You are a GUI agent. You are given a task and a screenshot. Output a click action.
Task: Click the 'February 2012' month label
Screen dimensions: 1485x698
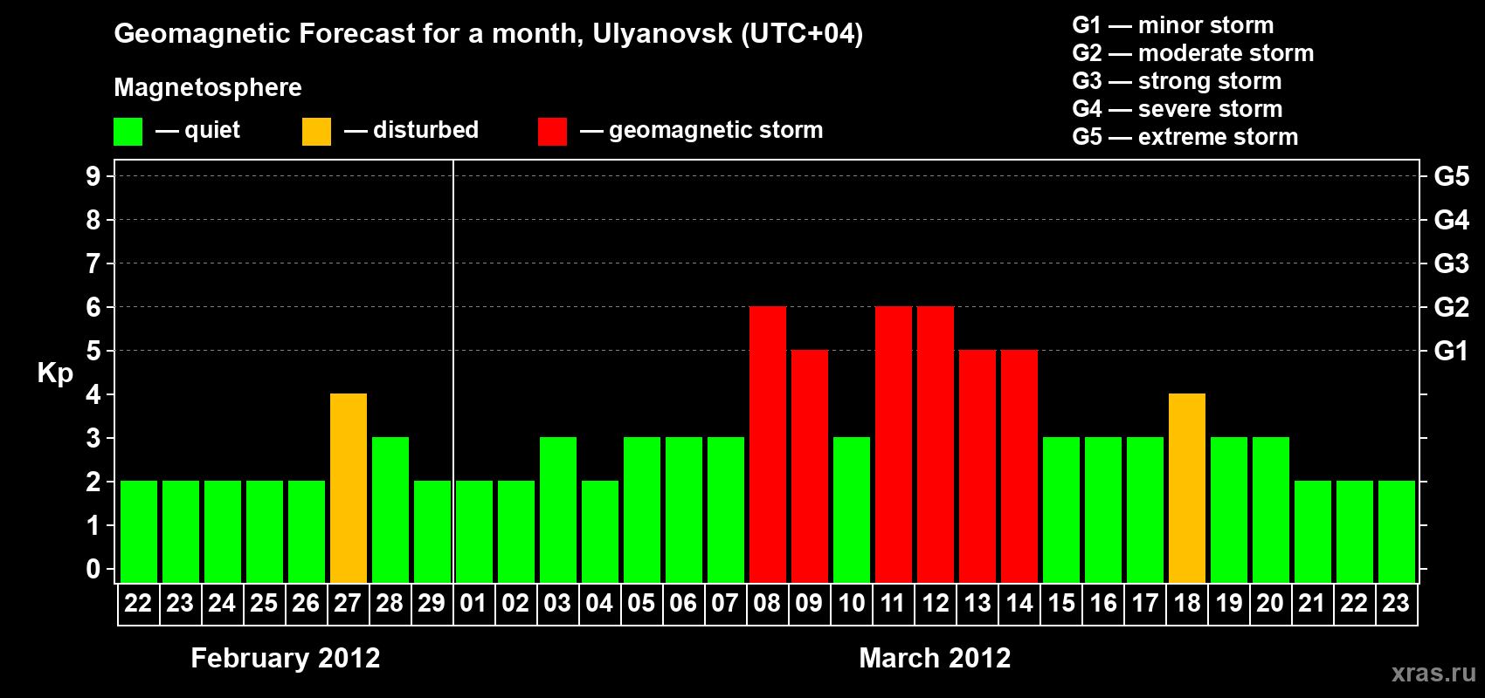286,658
